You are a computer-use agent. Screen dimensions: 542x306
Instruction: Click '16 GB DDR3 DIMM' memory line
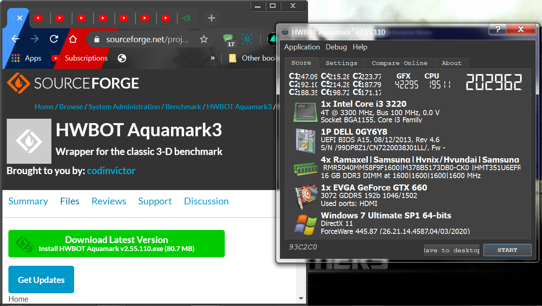[x=401, y=176]
